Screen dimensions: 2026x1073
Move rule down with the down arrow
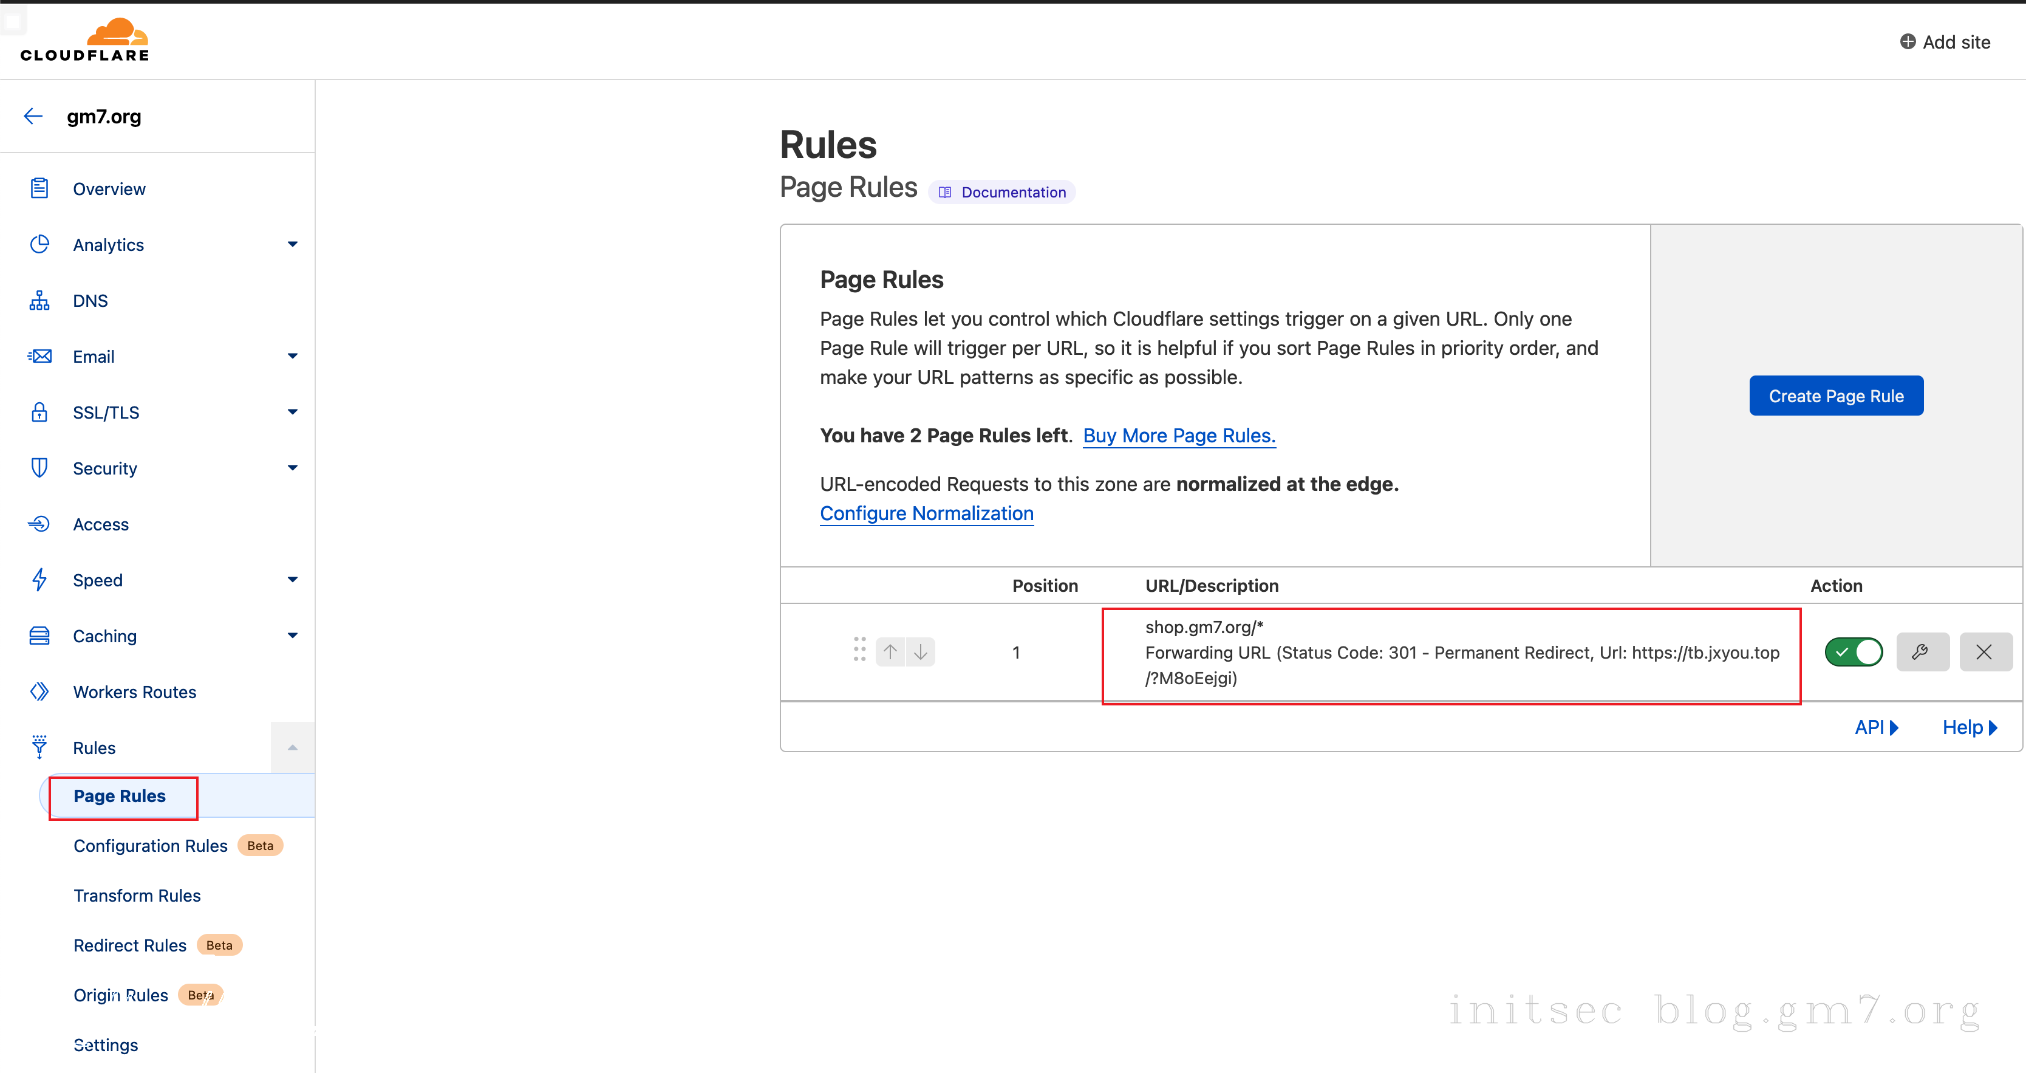click(920, 651)
